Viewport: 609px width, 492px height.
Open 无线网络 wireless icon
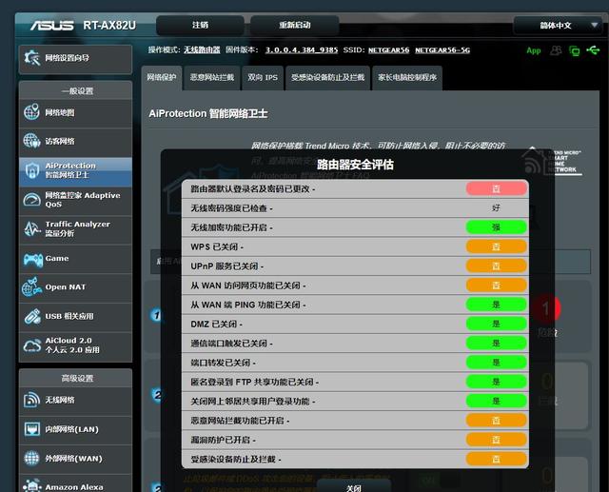pos(31,400)
